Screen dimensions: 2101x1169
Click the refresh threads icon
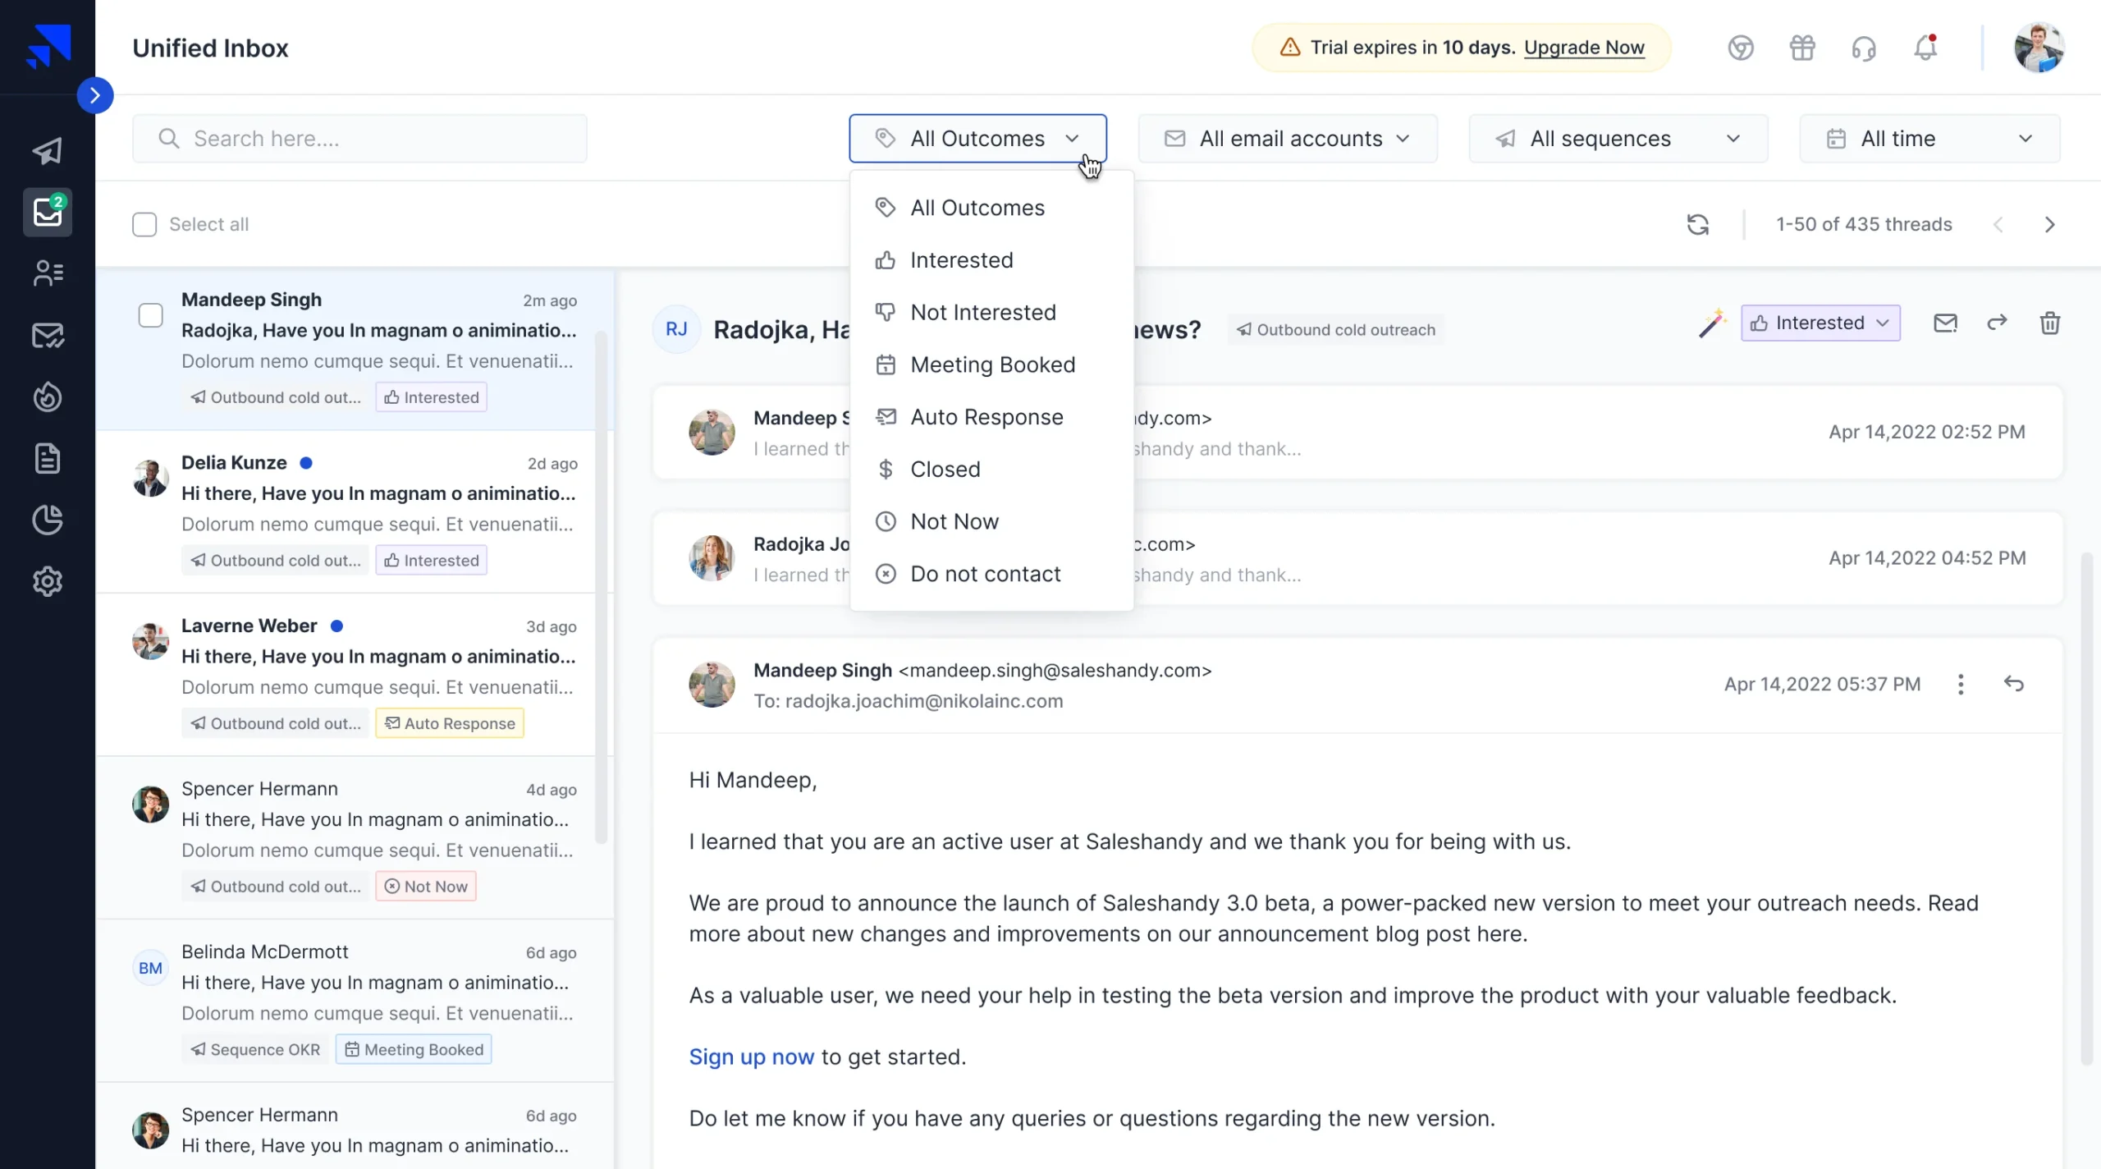1697,224
